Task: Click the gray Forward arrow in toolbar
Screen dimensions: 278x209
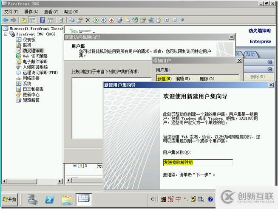Action: [x=14, y=20]
